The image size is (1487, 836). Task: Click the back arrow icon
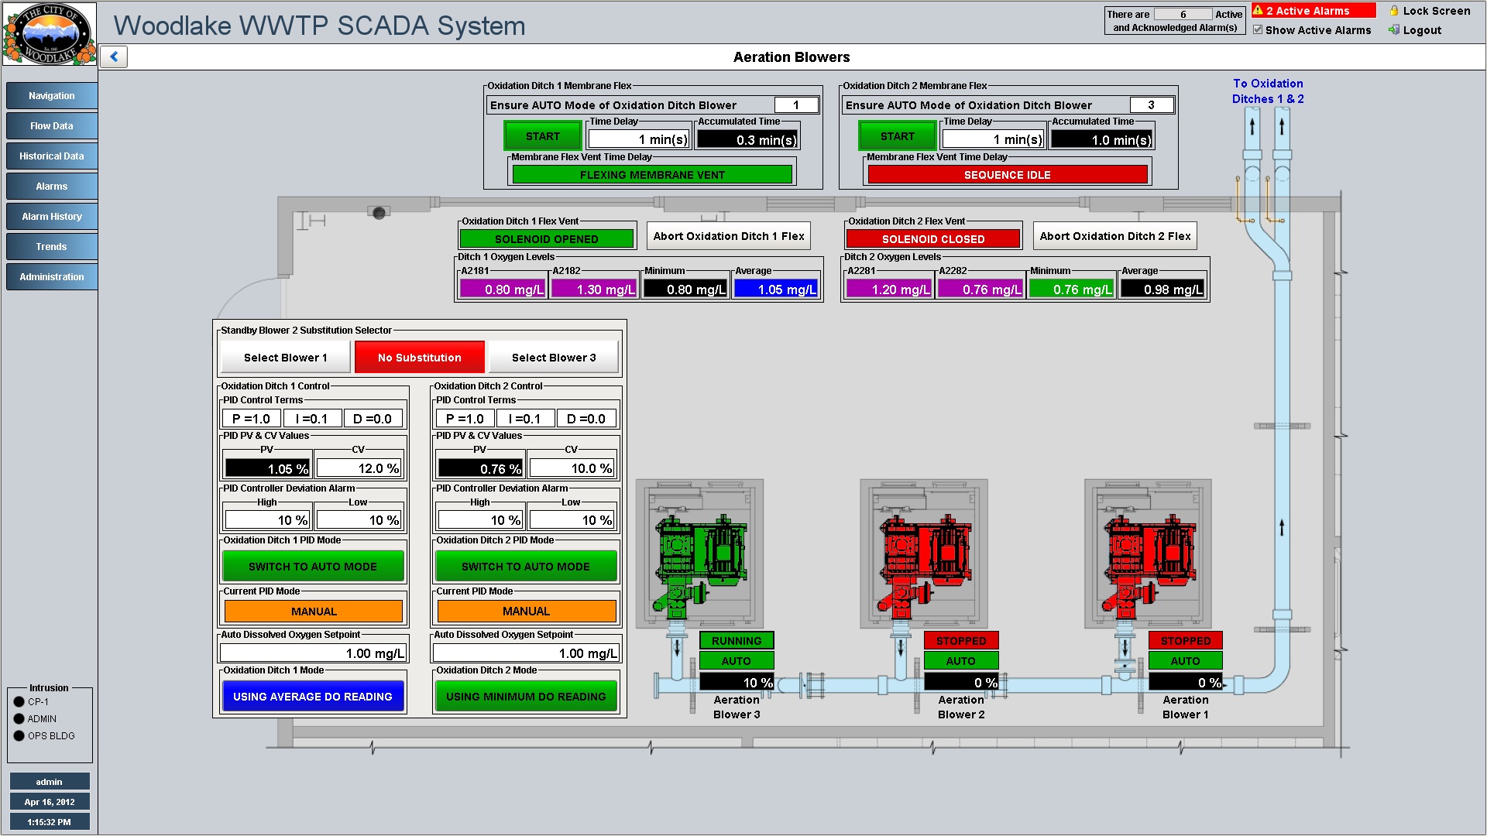coord(114,57)
